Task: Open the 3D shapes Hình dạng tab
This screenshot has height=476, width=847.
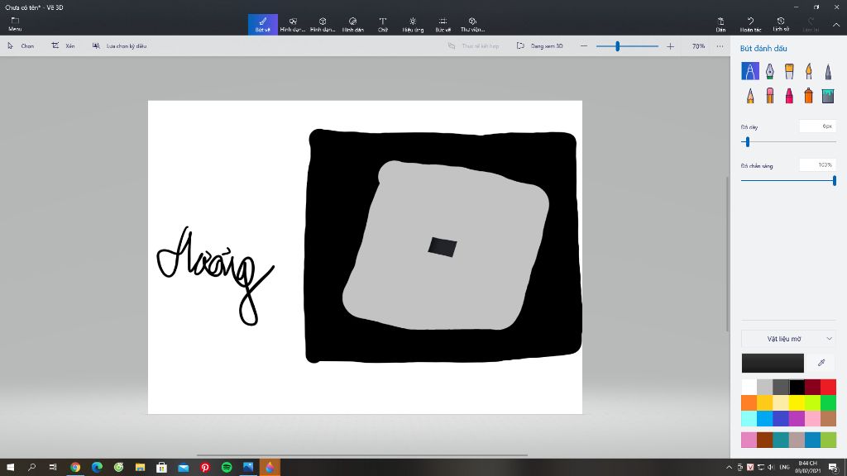Action: (x=323, y=24)
